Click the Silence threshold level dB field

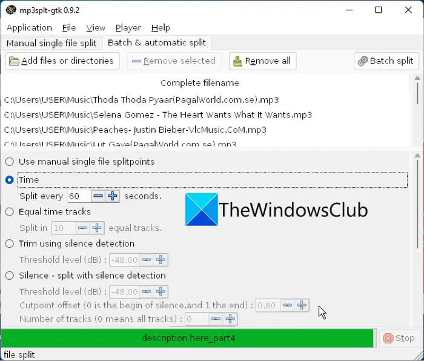click(124, 292)
